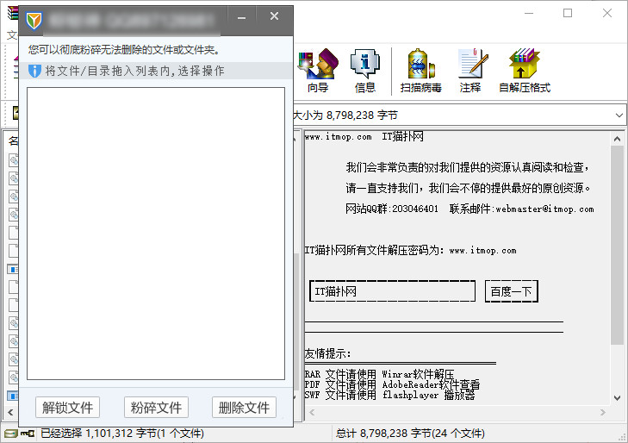This screenshot has height=443, width=628.
Task: Click the www.itmop.com header text in the comment
Action: (338, 137)
